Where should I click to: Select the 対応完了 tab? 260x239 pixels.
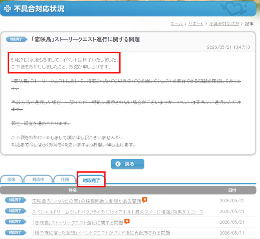(x=91, y=180)
